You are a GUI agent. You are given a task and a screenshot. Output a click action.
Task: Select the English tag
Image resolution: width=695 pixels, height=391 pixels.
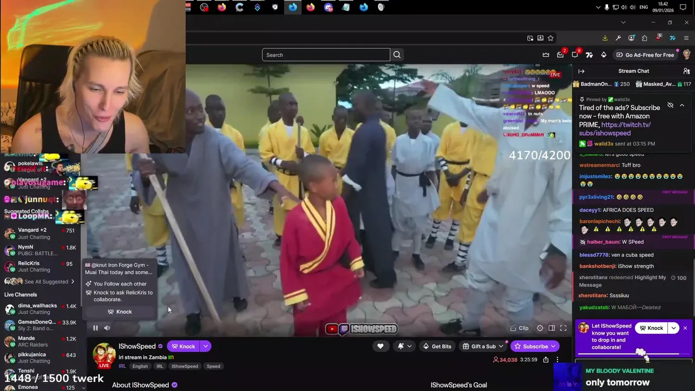(140, 367)
